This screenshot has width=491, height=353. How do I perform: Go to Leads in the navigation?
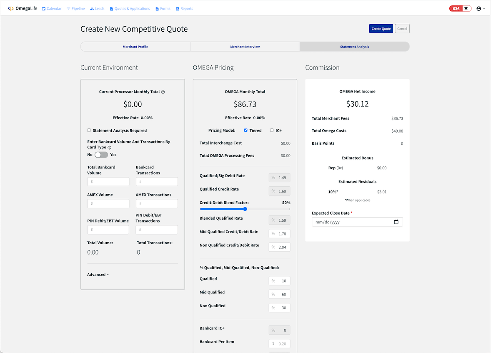pyautogui.click(x=97, y=8)
